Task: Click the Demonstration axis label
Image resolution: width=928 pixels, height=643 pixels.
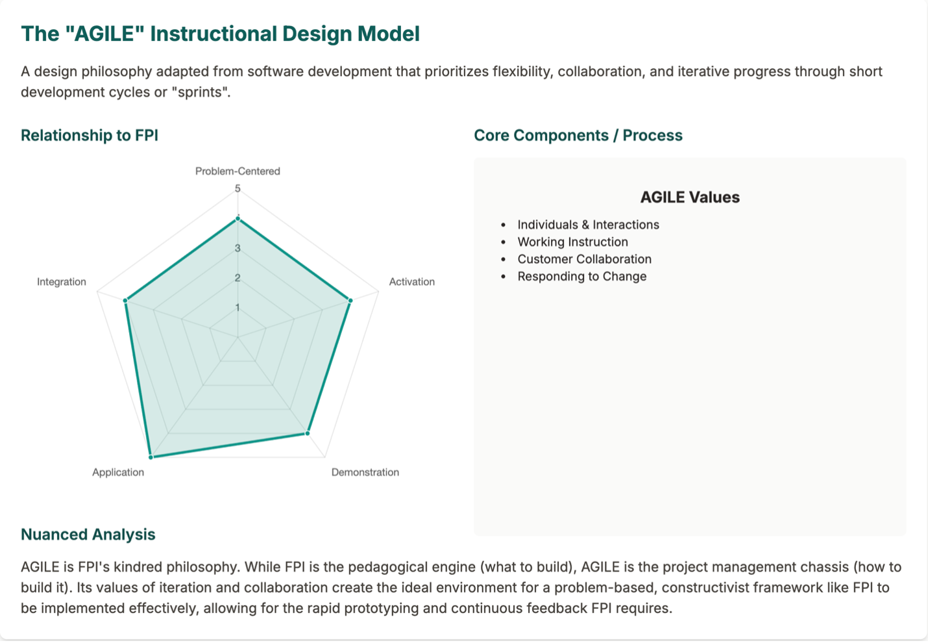Action: click(x=365, y=472)
